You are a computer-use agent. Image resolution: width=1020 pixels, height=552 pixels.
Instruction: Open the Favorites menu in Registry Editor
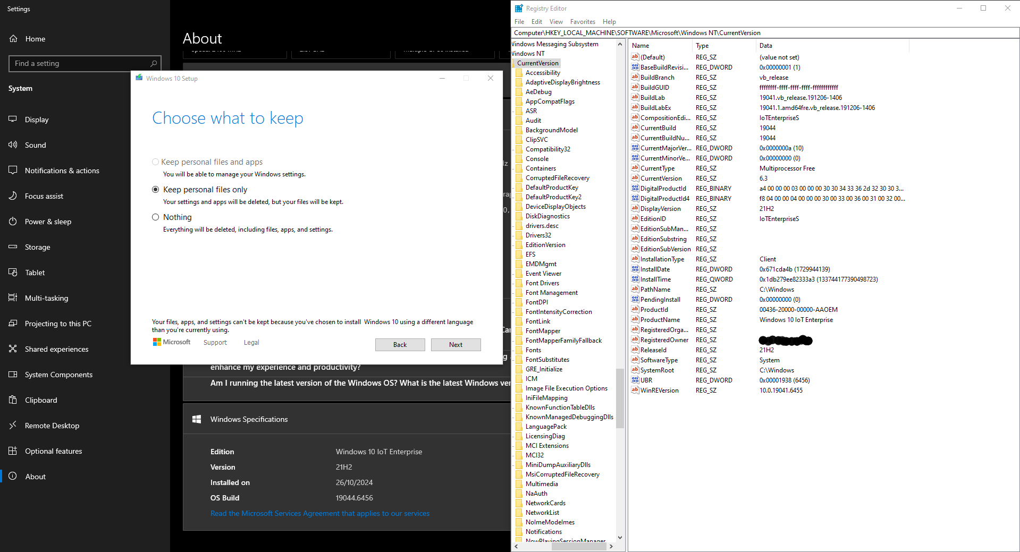(x=582, y=22)
